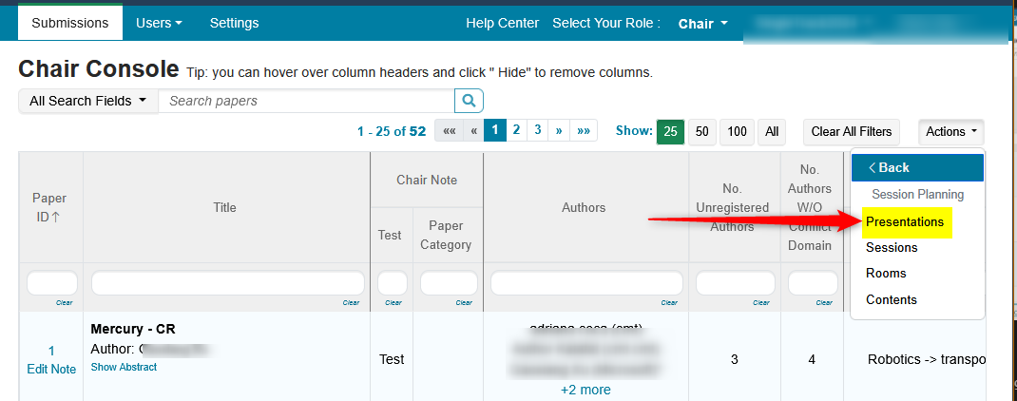
Task: Show 25 results per page
Action: pyautogui.click(x=670, y=132)
